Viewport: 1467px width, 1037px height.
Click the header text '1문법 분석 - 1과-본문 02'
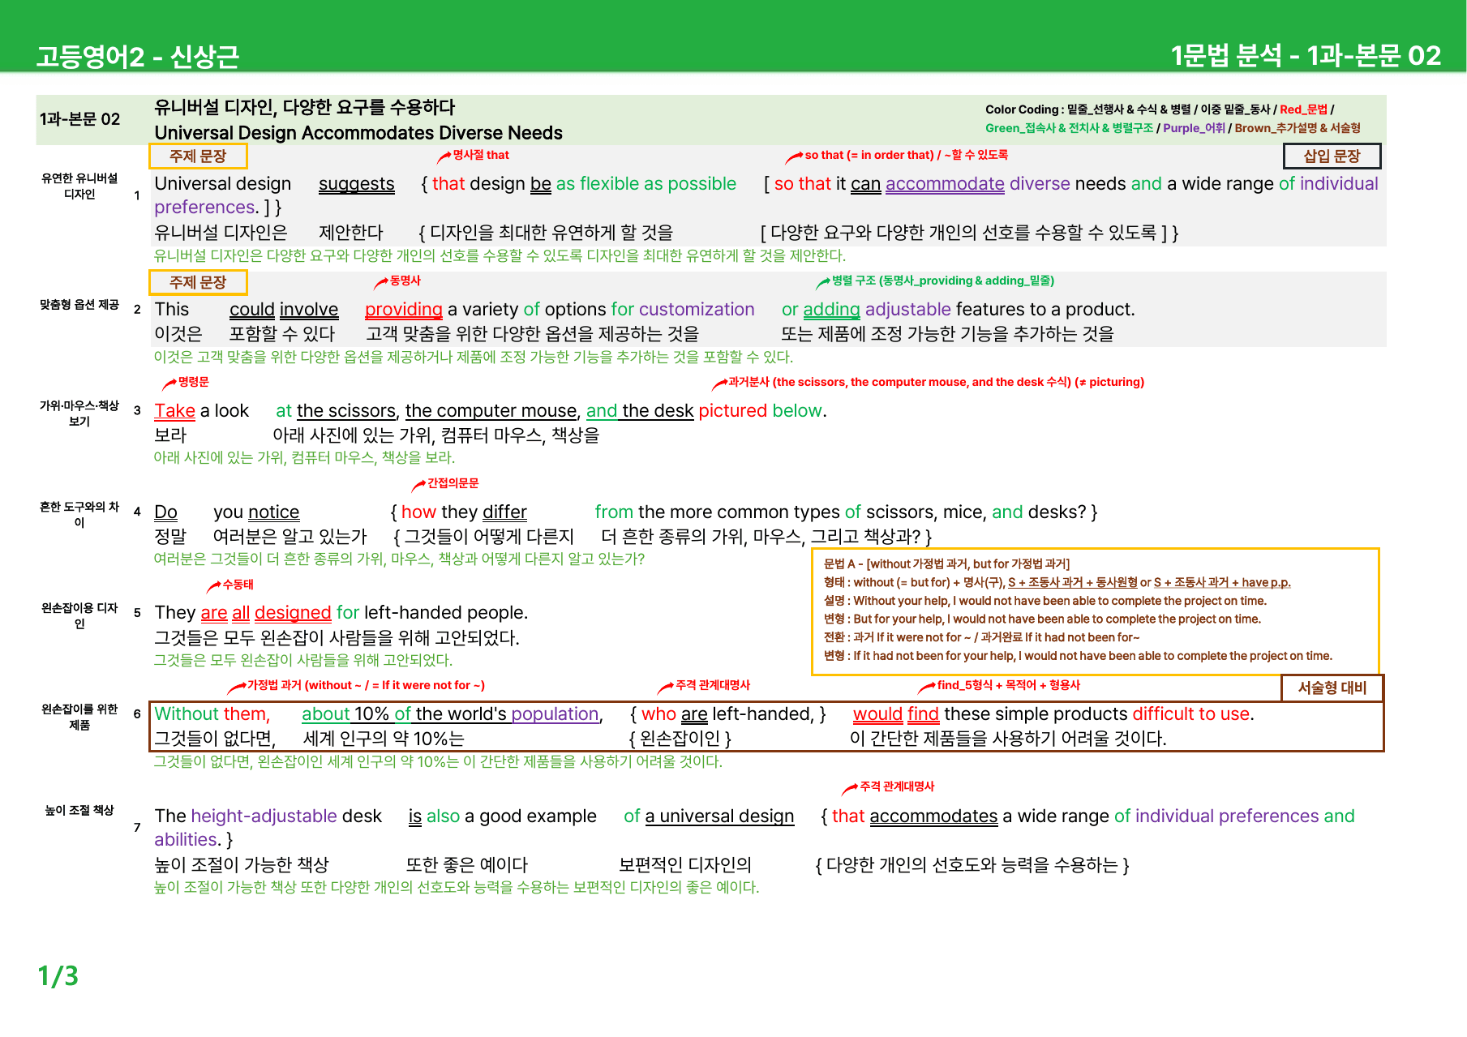click(1306, 55)
